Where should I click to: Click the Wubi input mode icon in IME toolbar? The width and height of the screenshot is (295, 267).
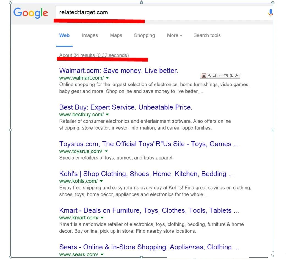[x=204, y=76]
